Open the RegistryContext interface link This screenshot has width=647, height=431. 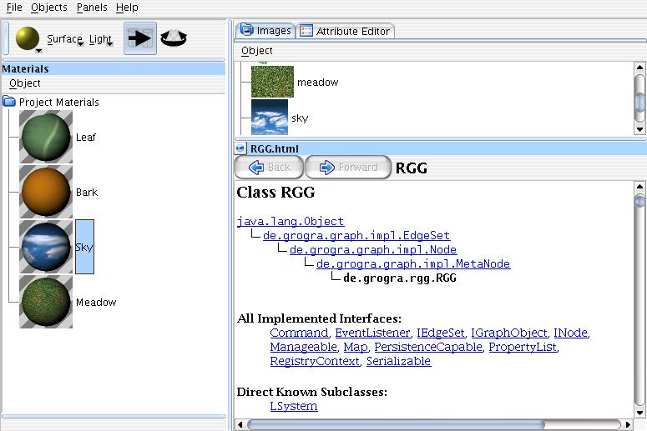click(315, 361)
